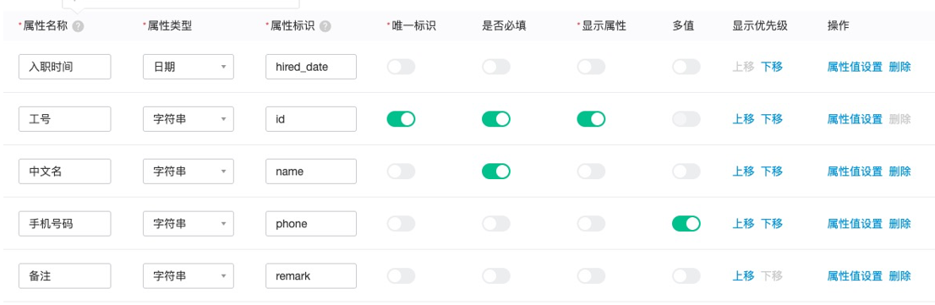Click help icon next to 属性标识
The width and height of the screenshot is (935, 305).
pos(325,27)
